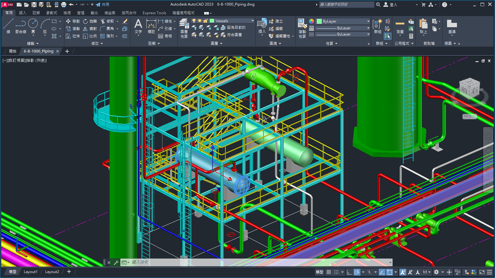Switch to the Insert (插入) ribbon tab
The height and width of the screenshot is (278, 495).
[x=23, y=13]
